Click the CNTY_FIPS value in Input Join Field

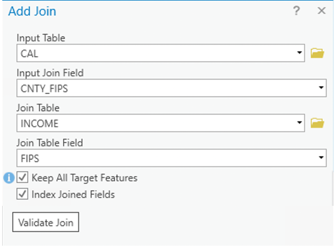[x=44, y=89]
